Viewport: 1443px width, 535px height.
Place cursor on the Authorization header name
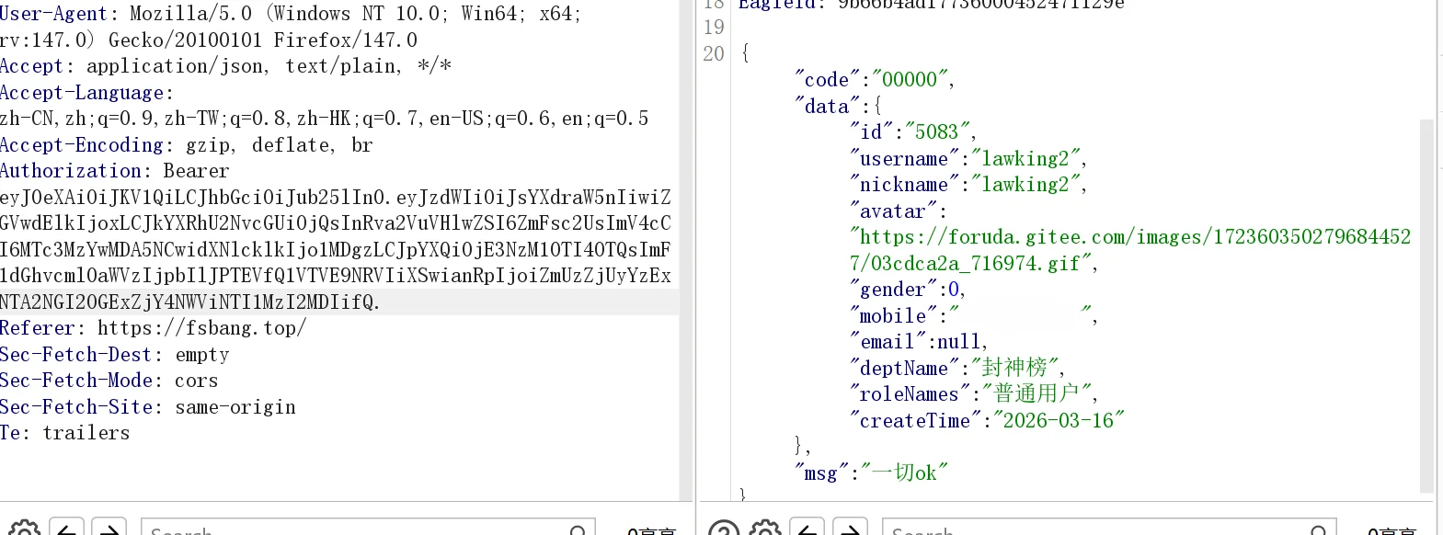[71, 171]
